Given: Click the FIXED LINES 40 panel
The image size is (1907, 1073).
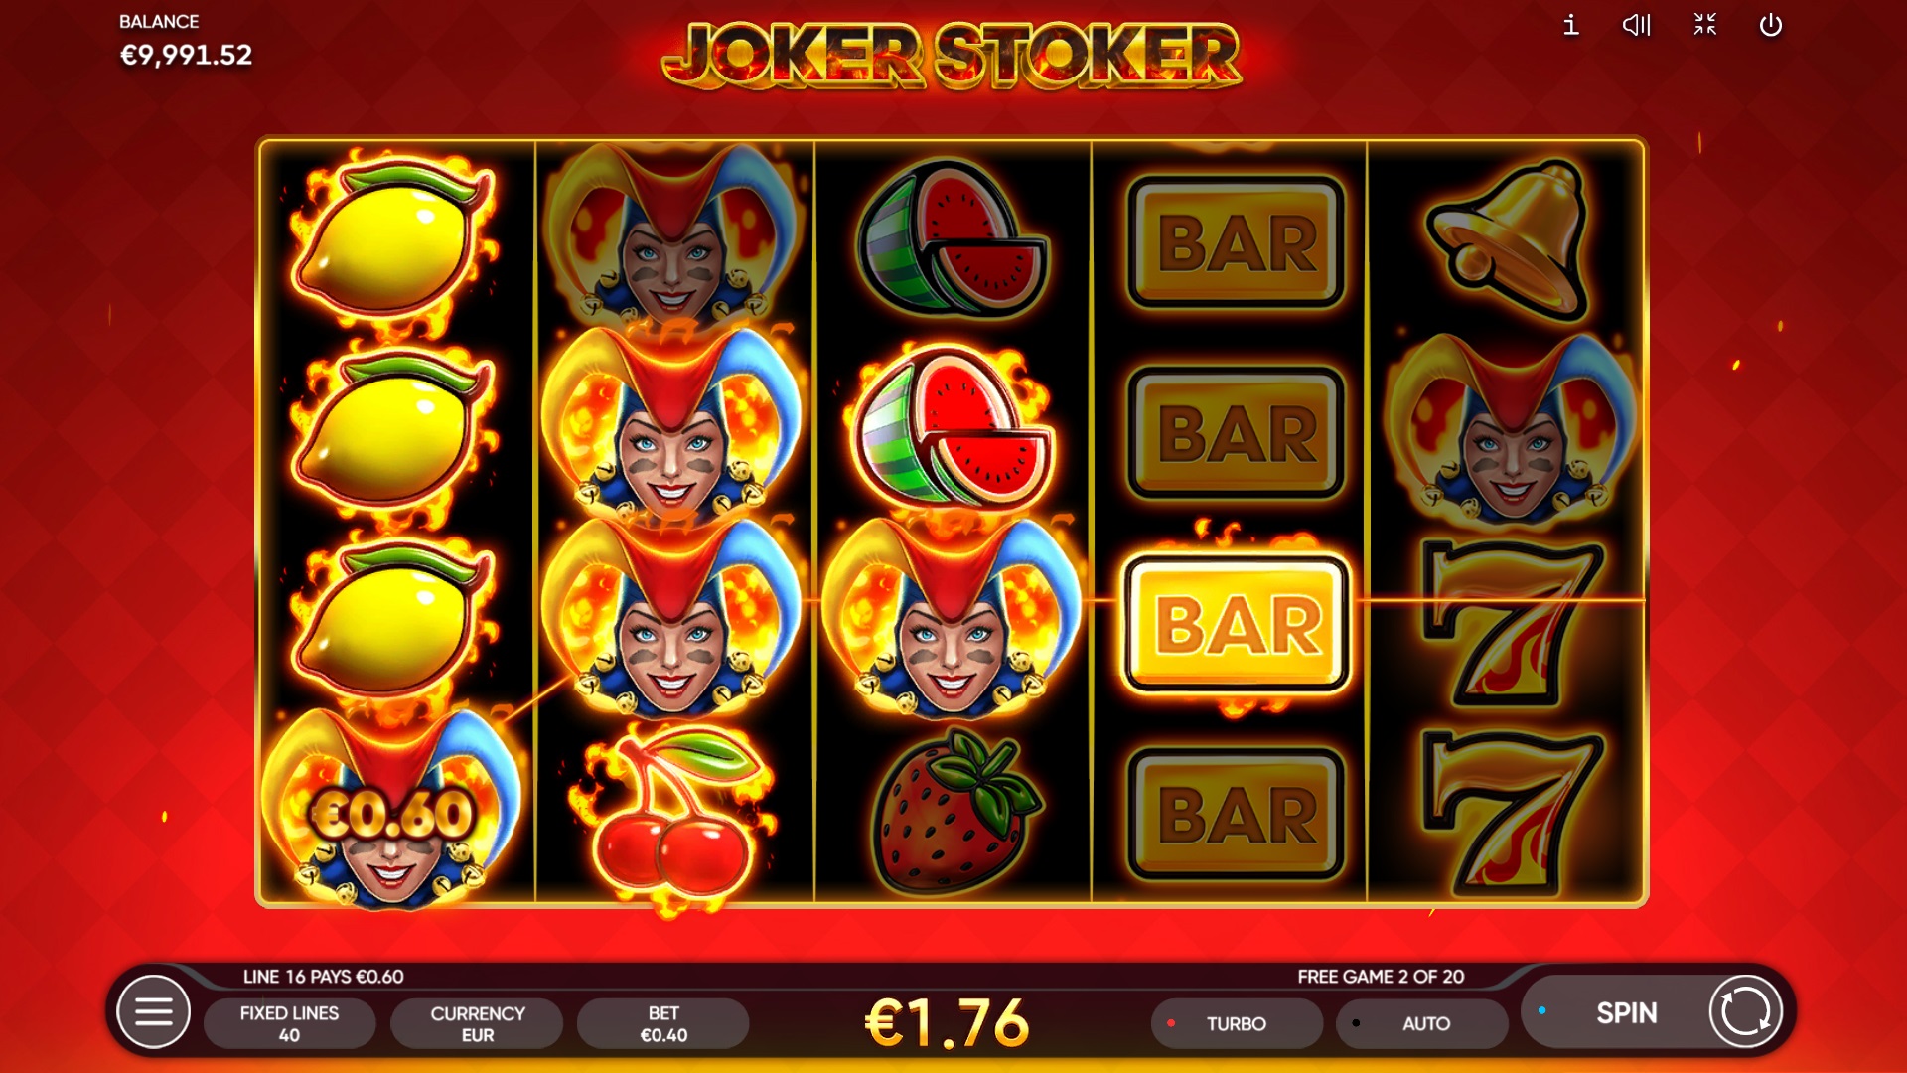Looking at the screenshot, I should click(289, 1023).
